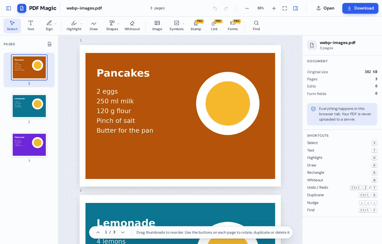The height and width of the screenshot is (244, 382).
Task: Click the '250 ml milk' line
Action: pos(115,101)
